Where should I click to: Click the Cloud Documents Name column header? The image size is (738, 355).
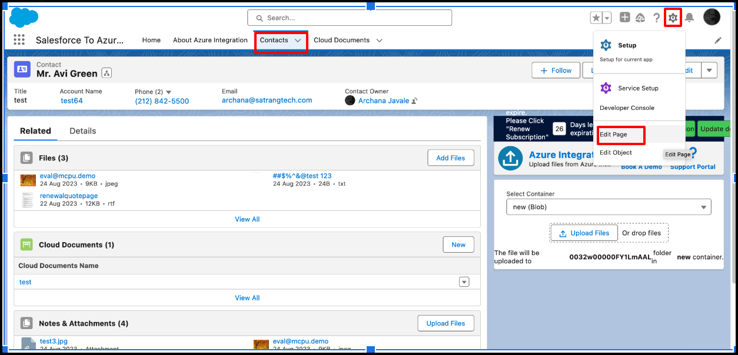[x=58, y=266]
